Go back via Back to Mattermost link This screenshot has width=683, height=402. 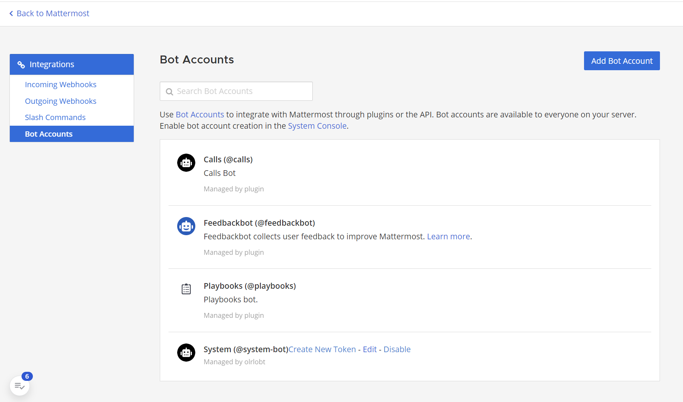[53, 14]
